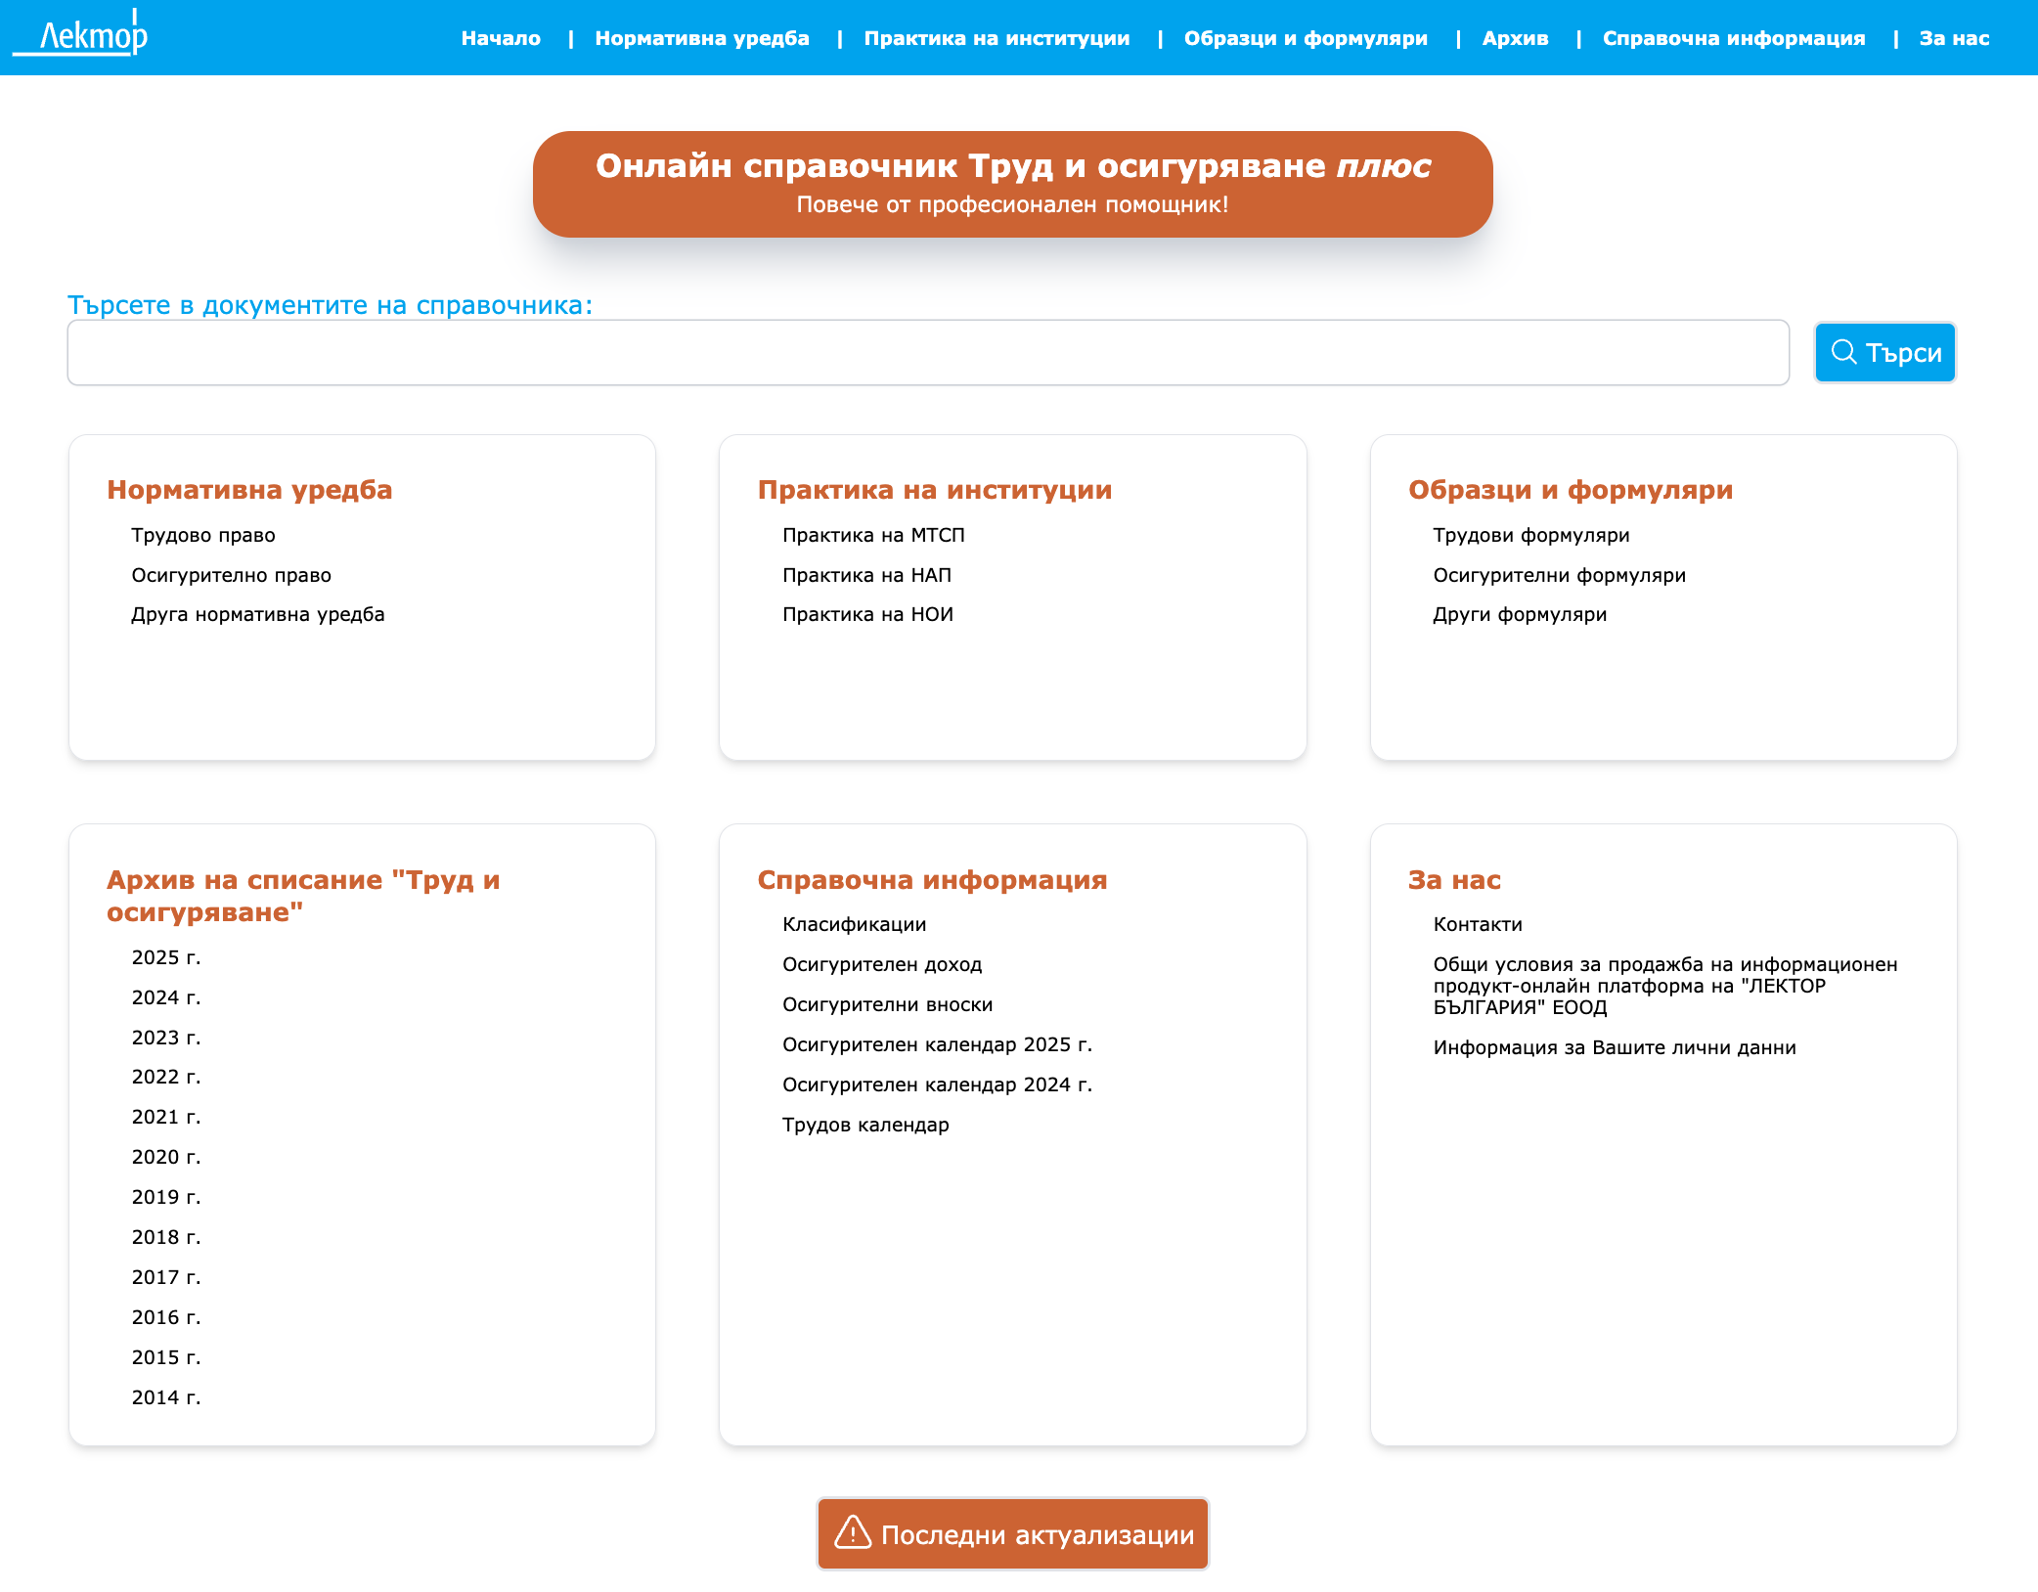2038x1592 pixels.
Task: Open the Практика на институции card heading
Action: [935, 490]
